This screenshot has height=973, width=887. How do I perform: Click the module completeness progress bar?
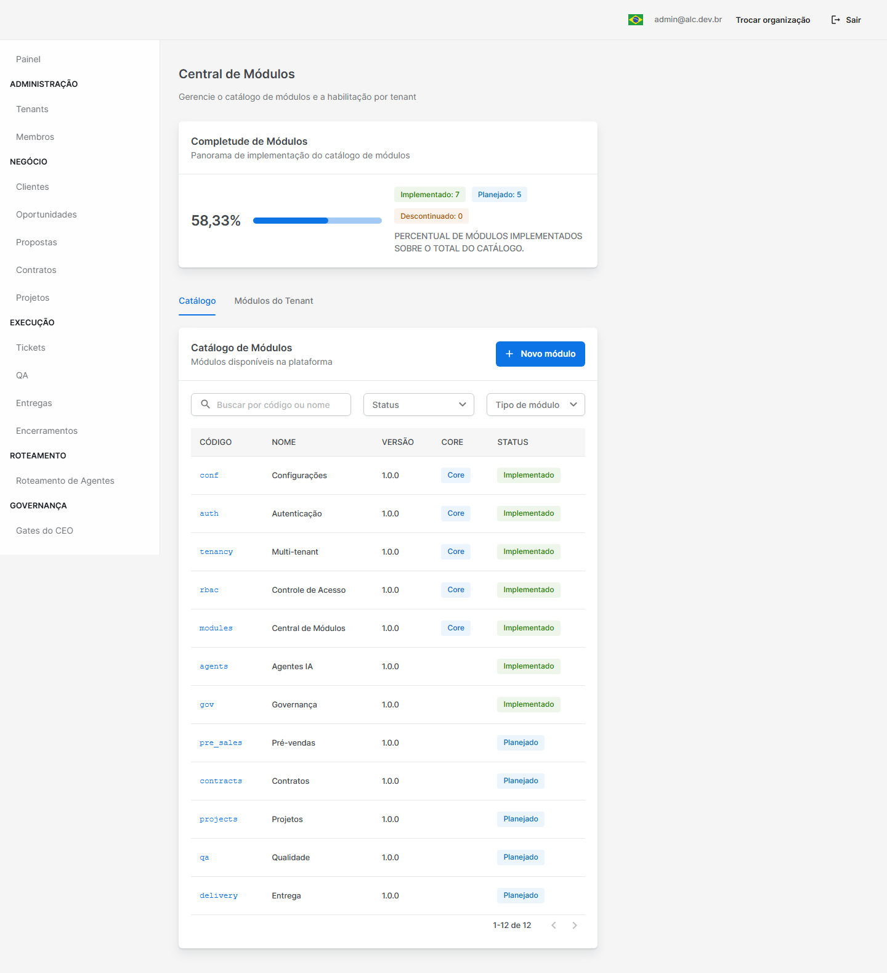click(x=317, y=221)
